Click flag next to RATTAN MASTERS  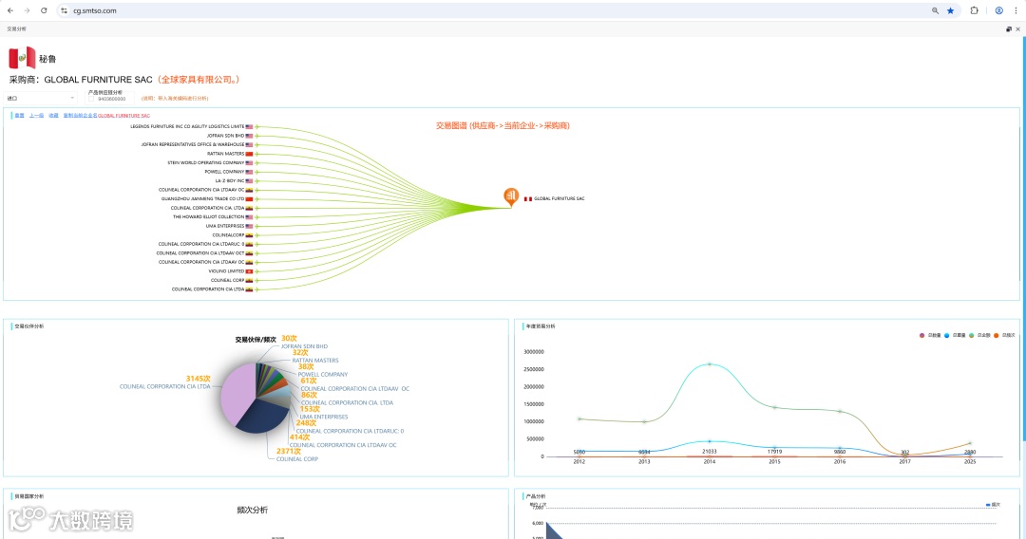(249, 154)
